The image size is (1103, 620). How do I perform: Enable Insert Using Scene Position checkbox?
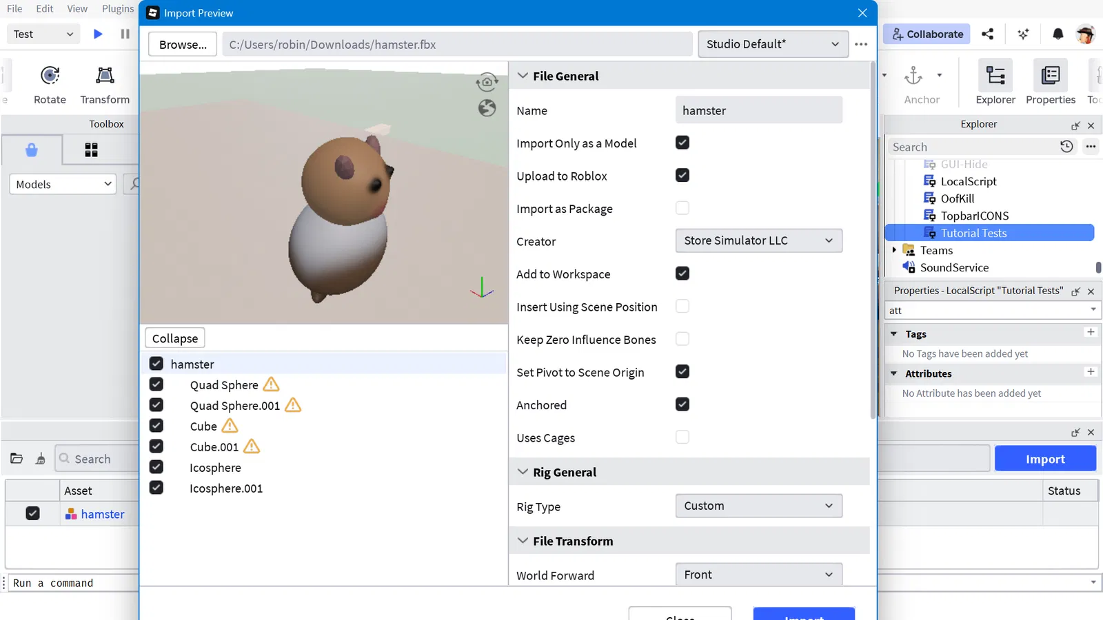pyautogui.click(x=682, y=306)
